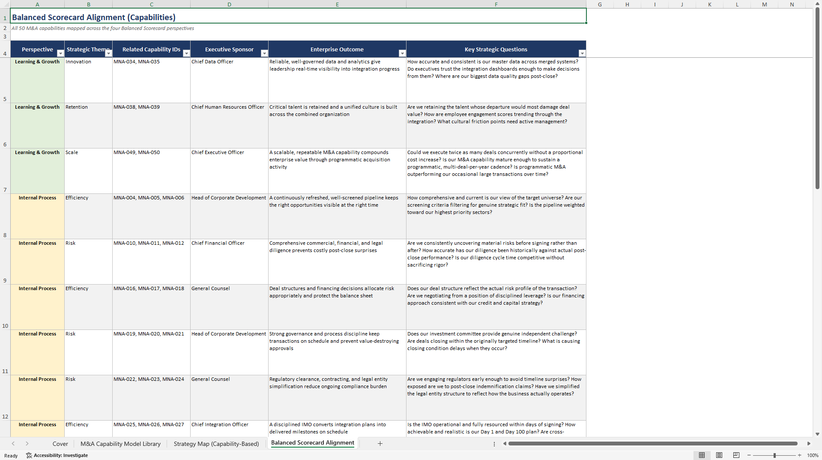
Task: Add a new sheet with plus icon
Action: point(380,444)
